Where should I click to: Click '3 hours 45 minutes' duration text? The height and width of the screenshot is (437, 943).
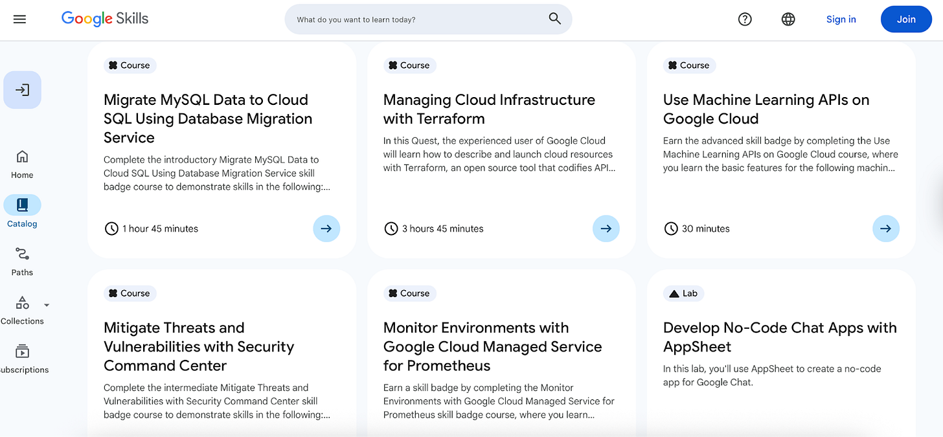[443, 229]
